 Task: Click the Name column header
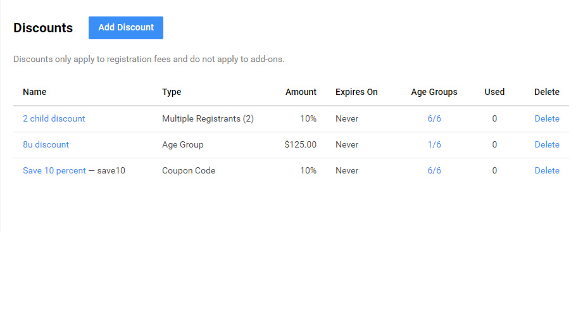point(35,92)
